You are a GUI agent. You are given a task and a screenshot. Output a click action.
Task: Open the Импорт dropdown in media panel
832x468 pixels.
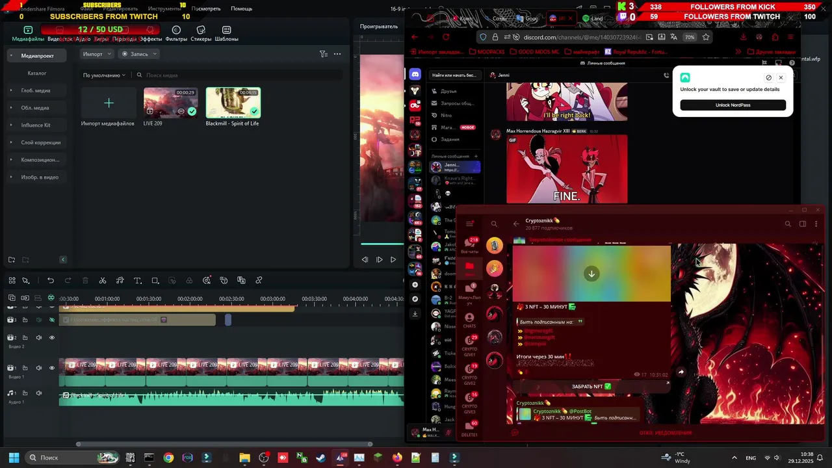click(97, 54)
